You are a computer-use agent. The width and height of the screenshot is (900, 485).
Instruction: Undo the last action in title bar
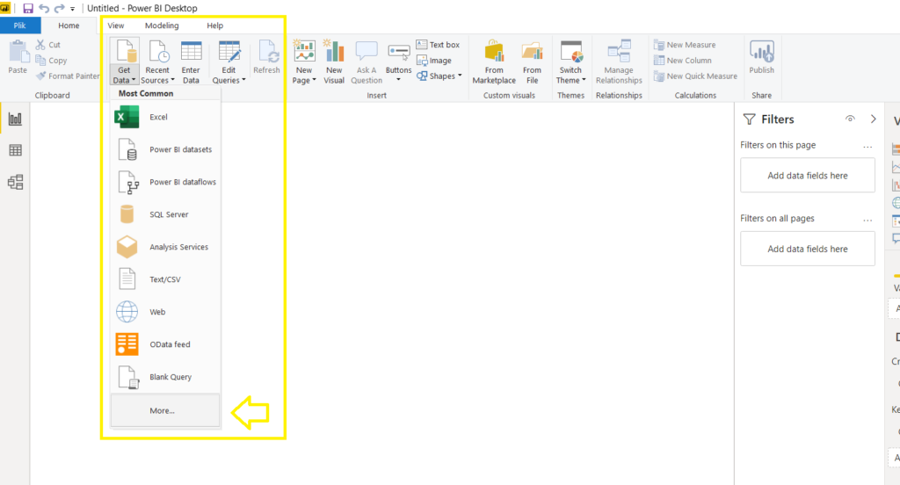[x=44, y=8]
